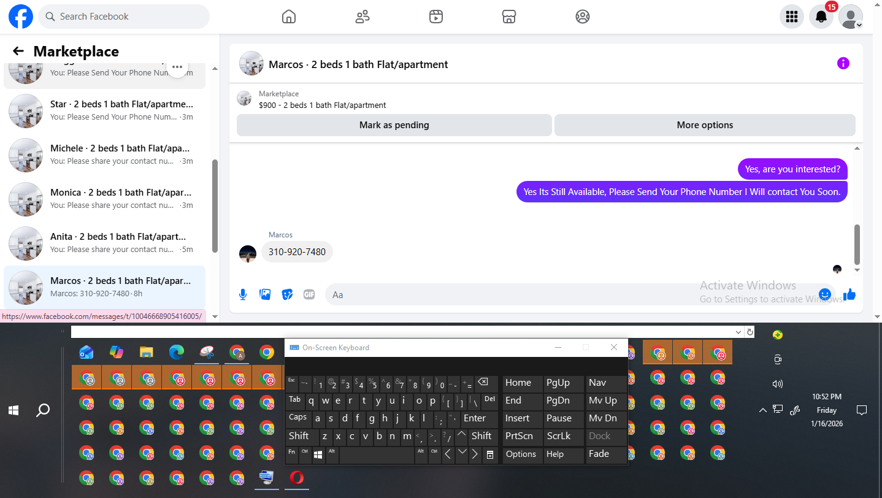882x498 pixels.
Task: Click the Nav key on On-Screen Keyboard
Action: pyautogui.click(x=607, y=383)
